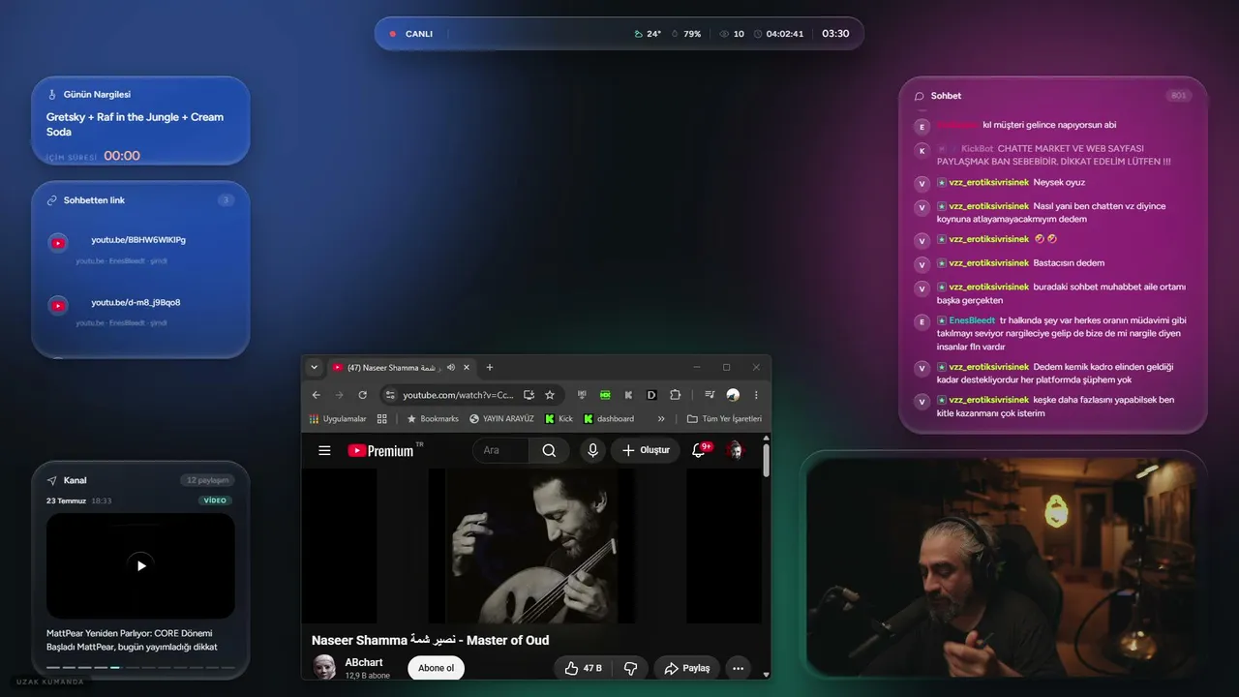Reload the YouTube page
Screen dimensions: 1239x697
363,395
